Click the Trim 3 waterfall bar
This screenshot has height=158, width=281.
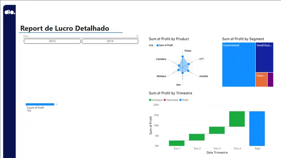click(x=217, y=130)
